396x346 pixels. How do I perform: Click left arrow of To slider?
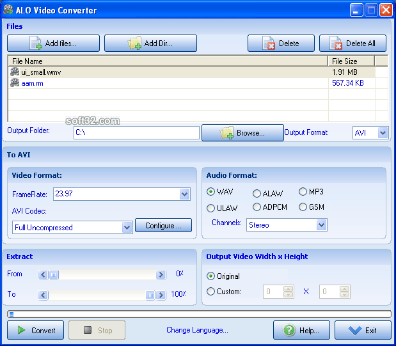[44, 295]
